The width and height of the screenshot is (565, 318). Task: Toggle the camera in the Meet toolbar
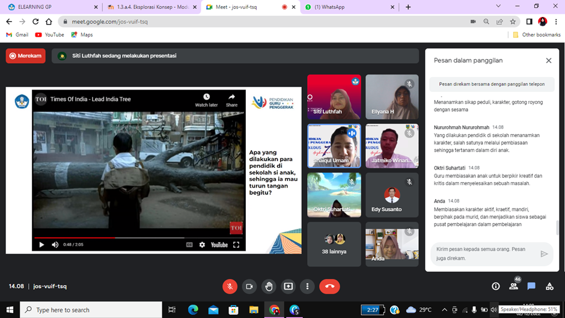coord(249,286)
